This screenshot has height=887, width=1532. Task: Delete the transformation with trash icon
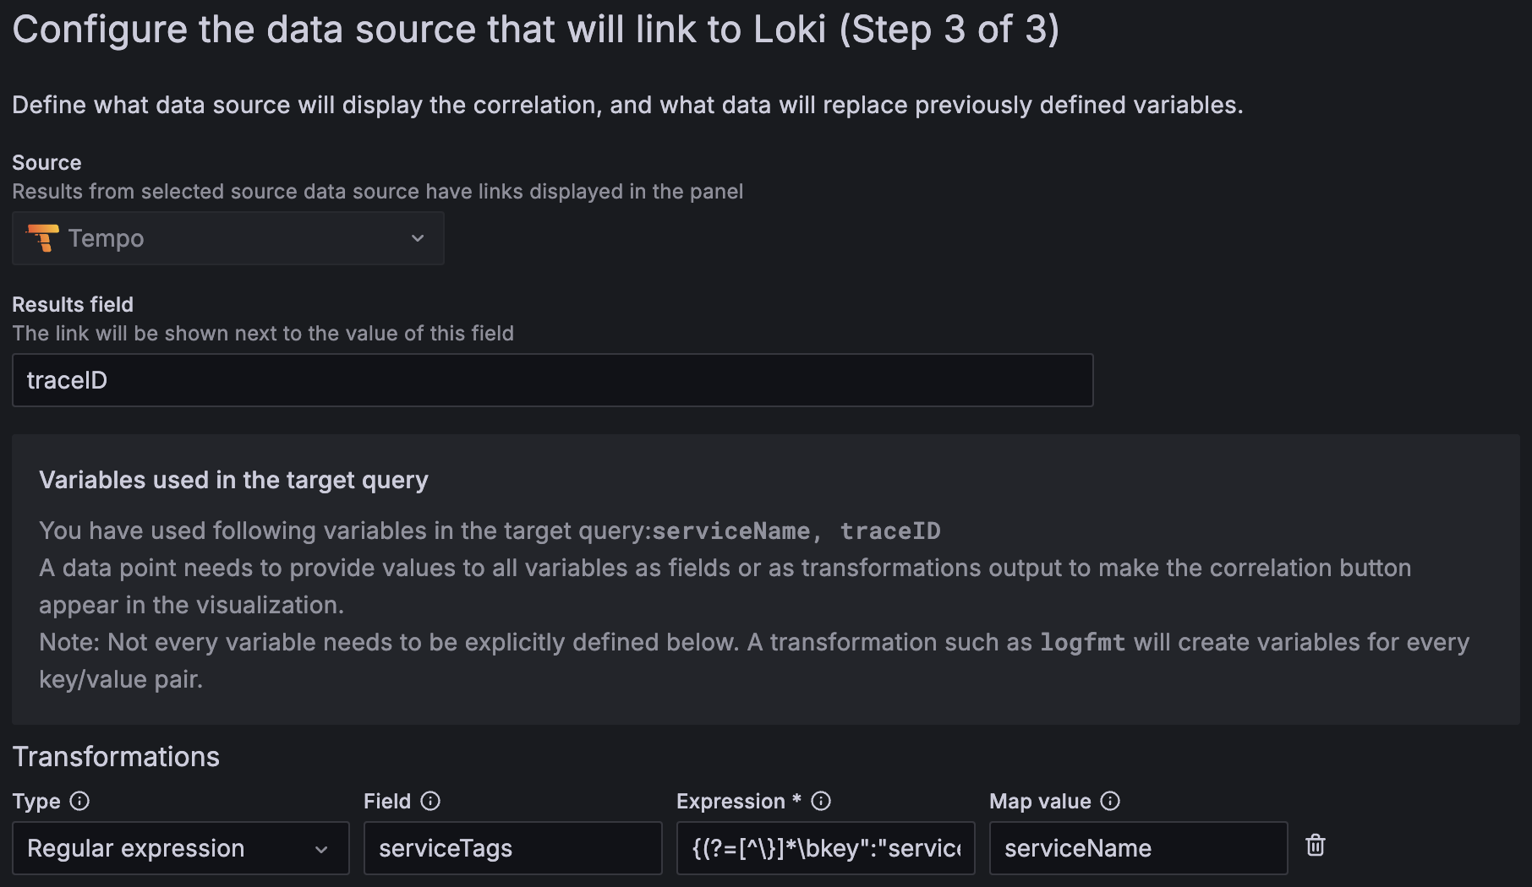[1315, 846]
